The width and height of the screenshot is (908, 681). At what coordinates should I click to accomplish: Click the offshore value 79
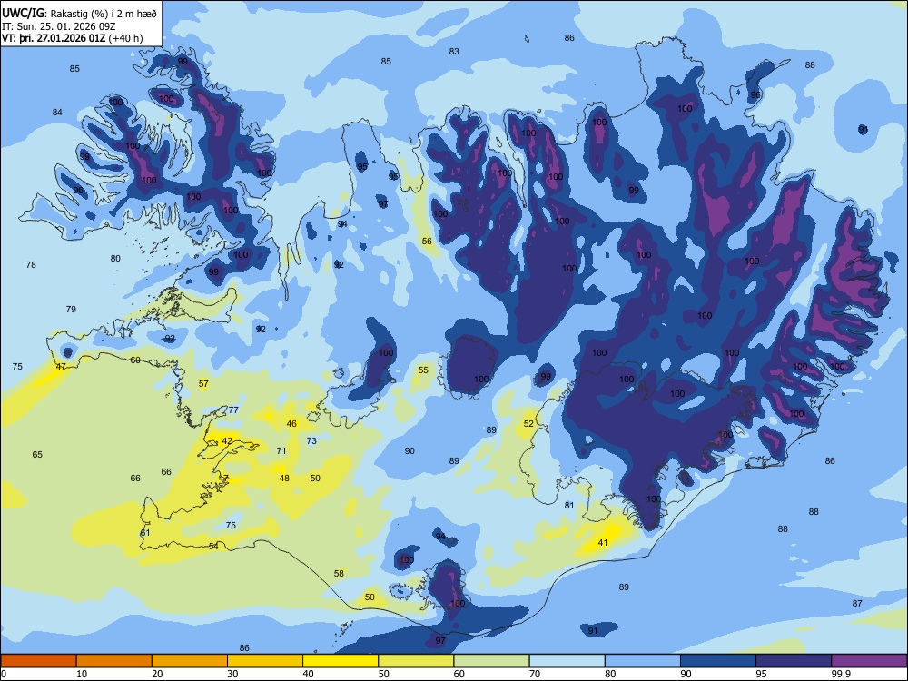(71, 310)
